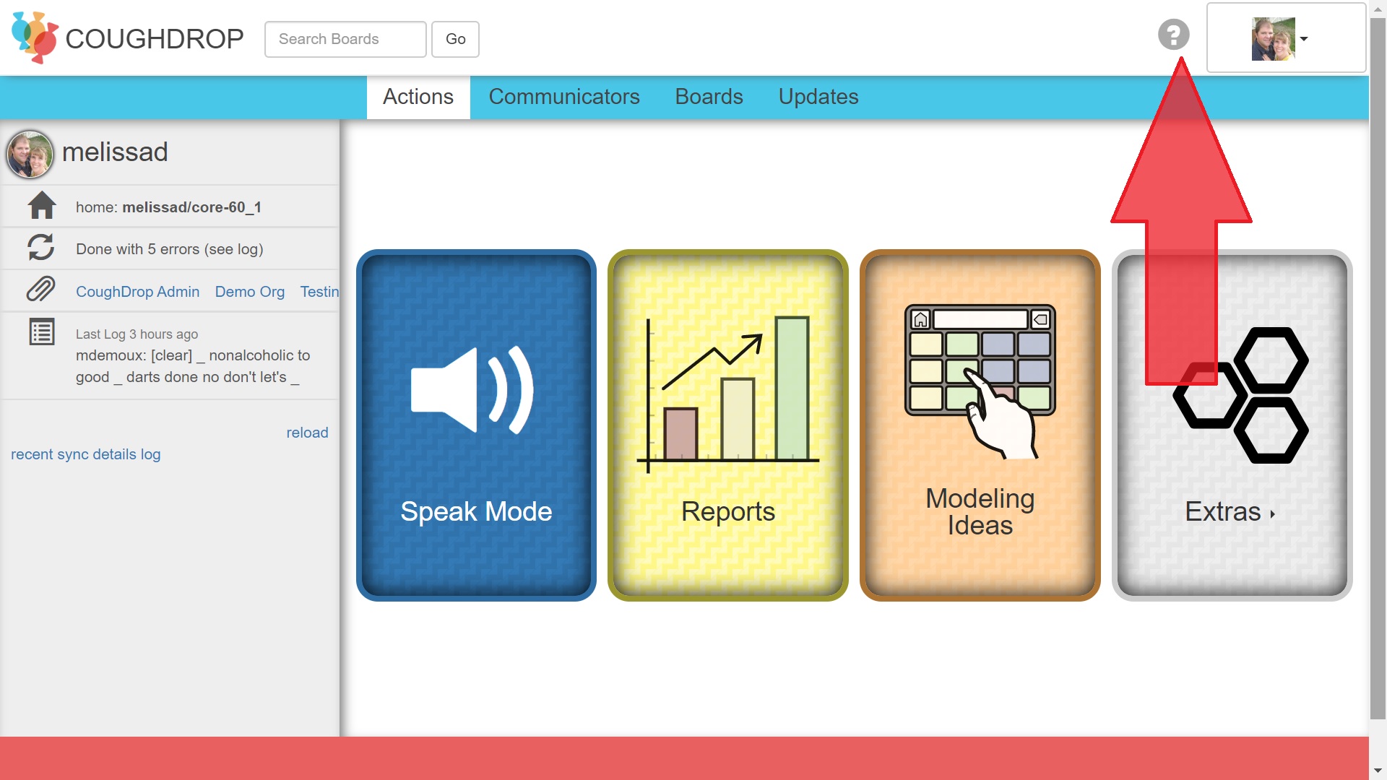The image size is (1387, 780).
Task: View Done with 5 errors sync status
Action: click(x=170, y=249)
